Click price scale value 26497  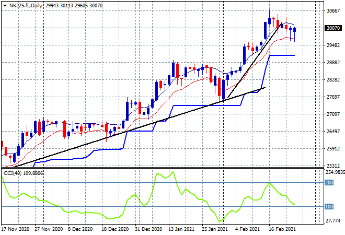click(333, 131)
